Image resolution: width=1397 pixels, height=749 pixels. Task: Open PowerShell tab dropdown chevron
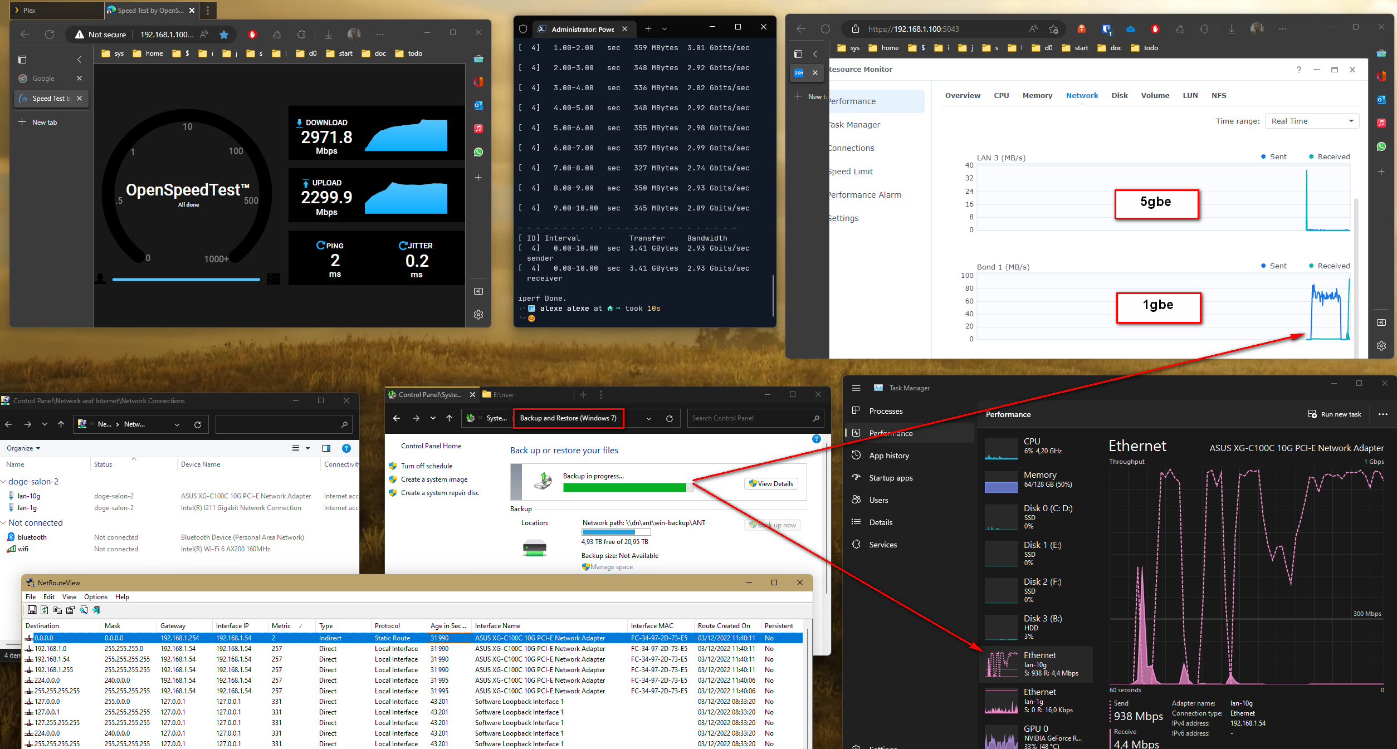[665, 29]
